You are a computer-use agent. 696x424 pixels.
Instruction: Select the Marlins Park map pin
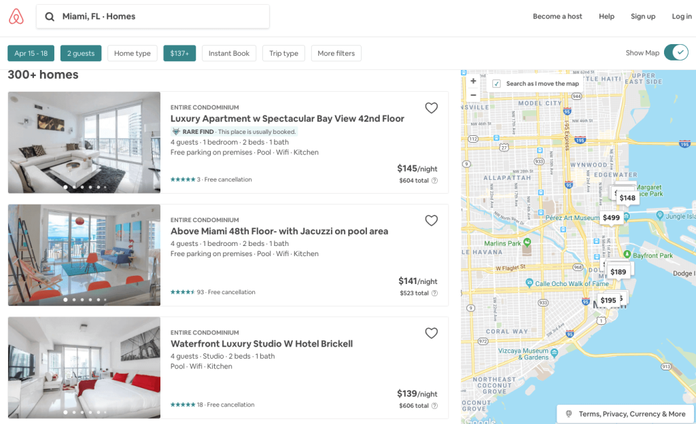pyautogui.click(x=527, y=242)
